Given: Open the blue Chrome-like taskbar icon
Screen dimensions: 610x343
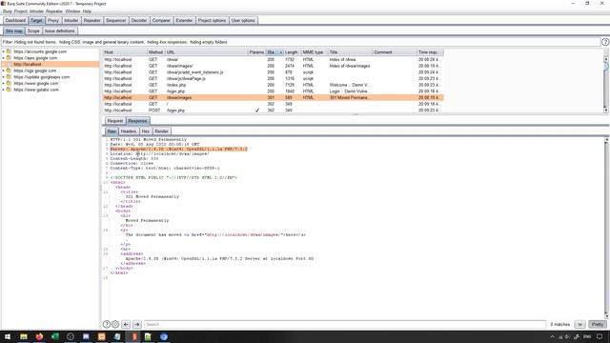Looking at the screenshot, I should [164, 336].
